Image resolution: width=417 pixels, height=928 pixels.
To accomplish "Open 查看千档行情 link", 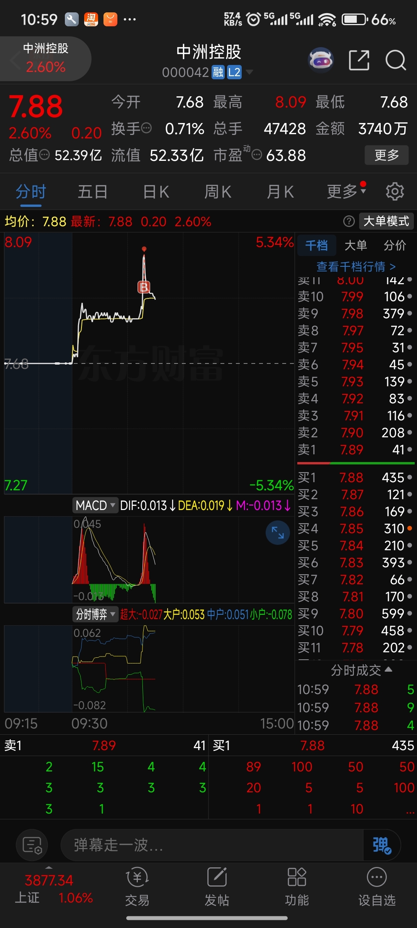I will tap(356, 266).
